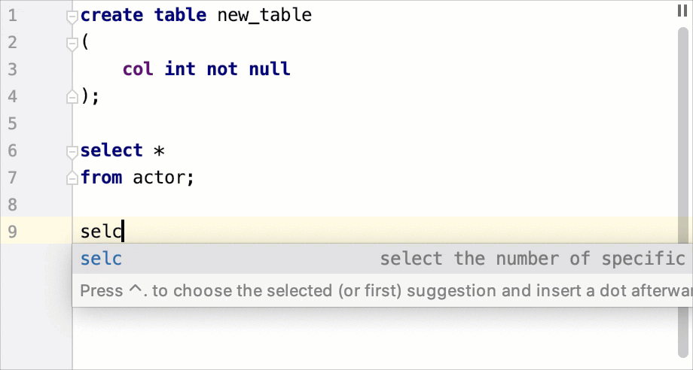Collapse the select statement fold on line 6

pos(72,151)
